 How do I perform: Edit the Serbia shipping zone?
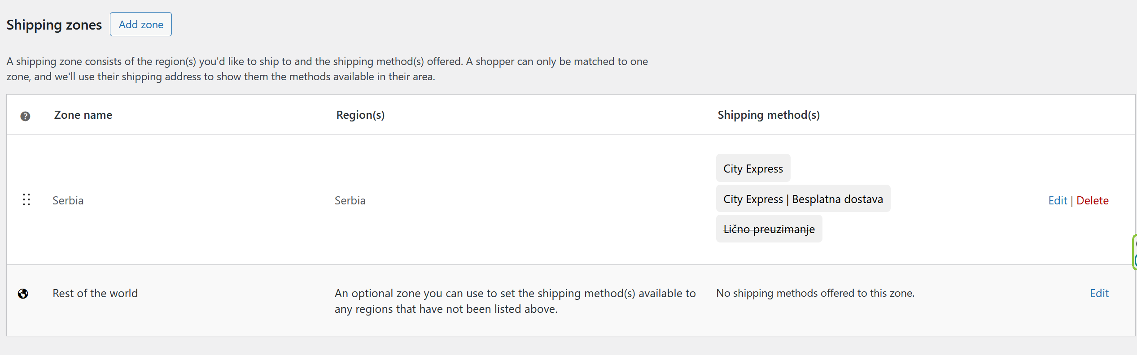tap(1058, 200)
